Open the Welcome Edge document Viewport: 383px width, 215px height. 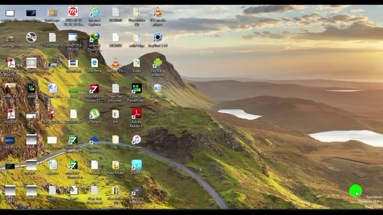pos(94,66)
